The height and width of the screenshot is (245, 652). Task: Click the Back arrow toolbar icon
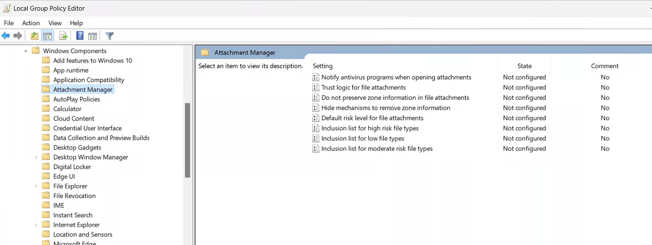pos(6,36)
